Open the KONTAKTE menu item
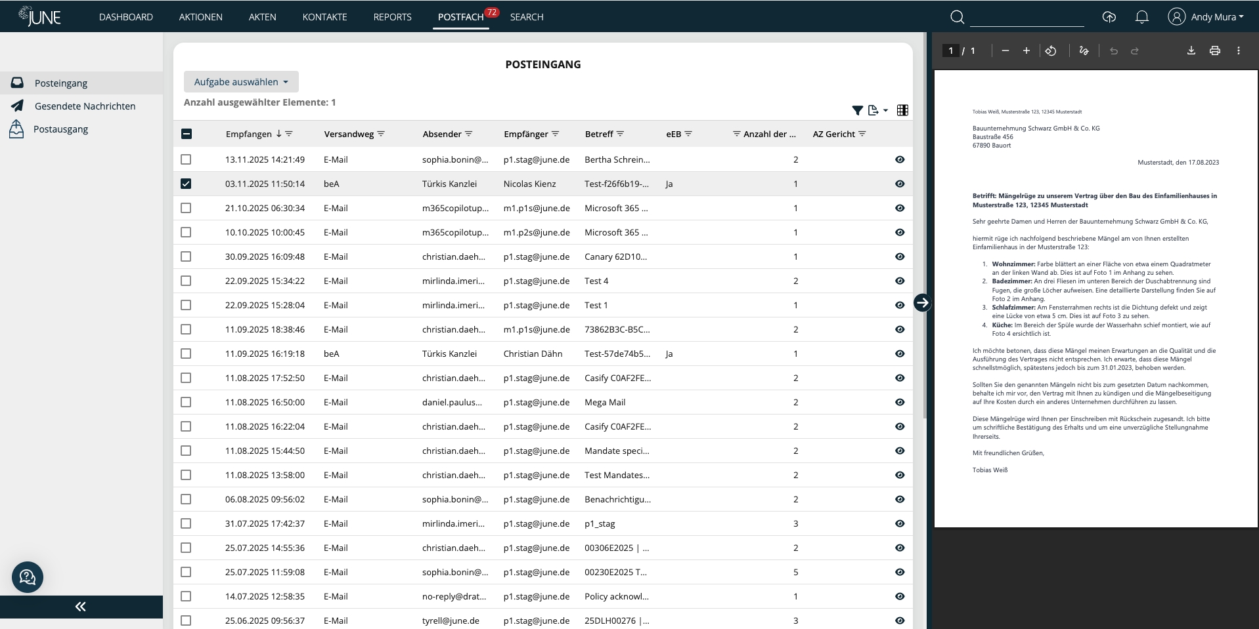1259x629 pixels. coord(324,16)
